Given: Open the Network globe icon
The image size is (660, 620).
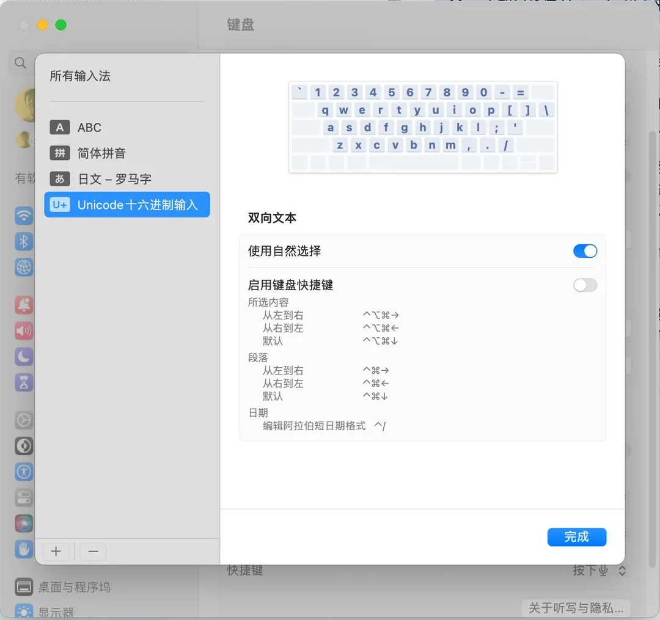Looking at the screenshot, I should point(24,267).
